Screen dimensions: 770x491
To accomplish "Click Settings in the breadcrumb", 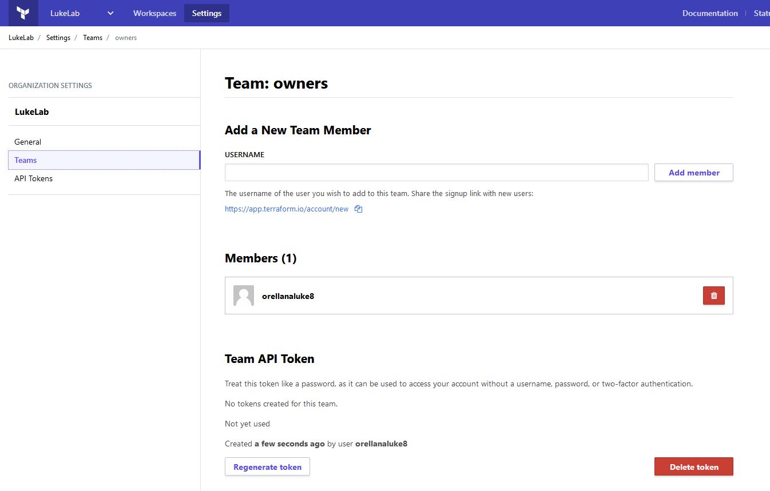I will tap(58, 38).
